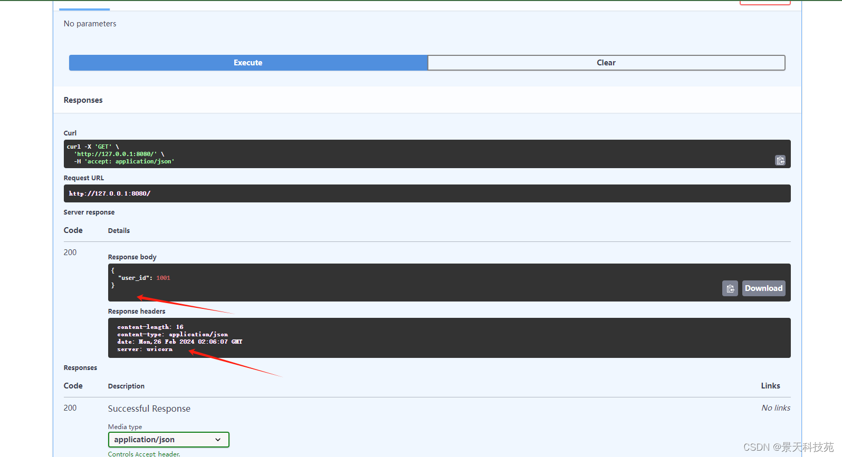The image size is (842, 457).
Task: Download the response body
Action: pyautogui.click(x=763, y=288)
